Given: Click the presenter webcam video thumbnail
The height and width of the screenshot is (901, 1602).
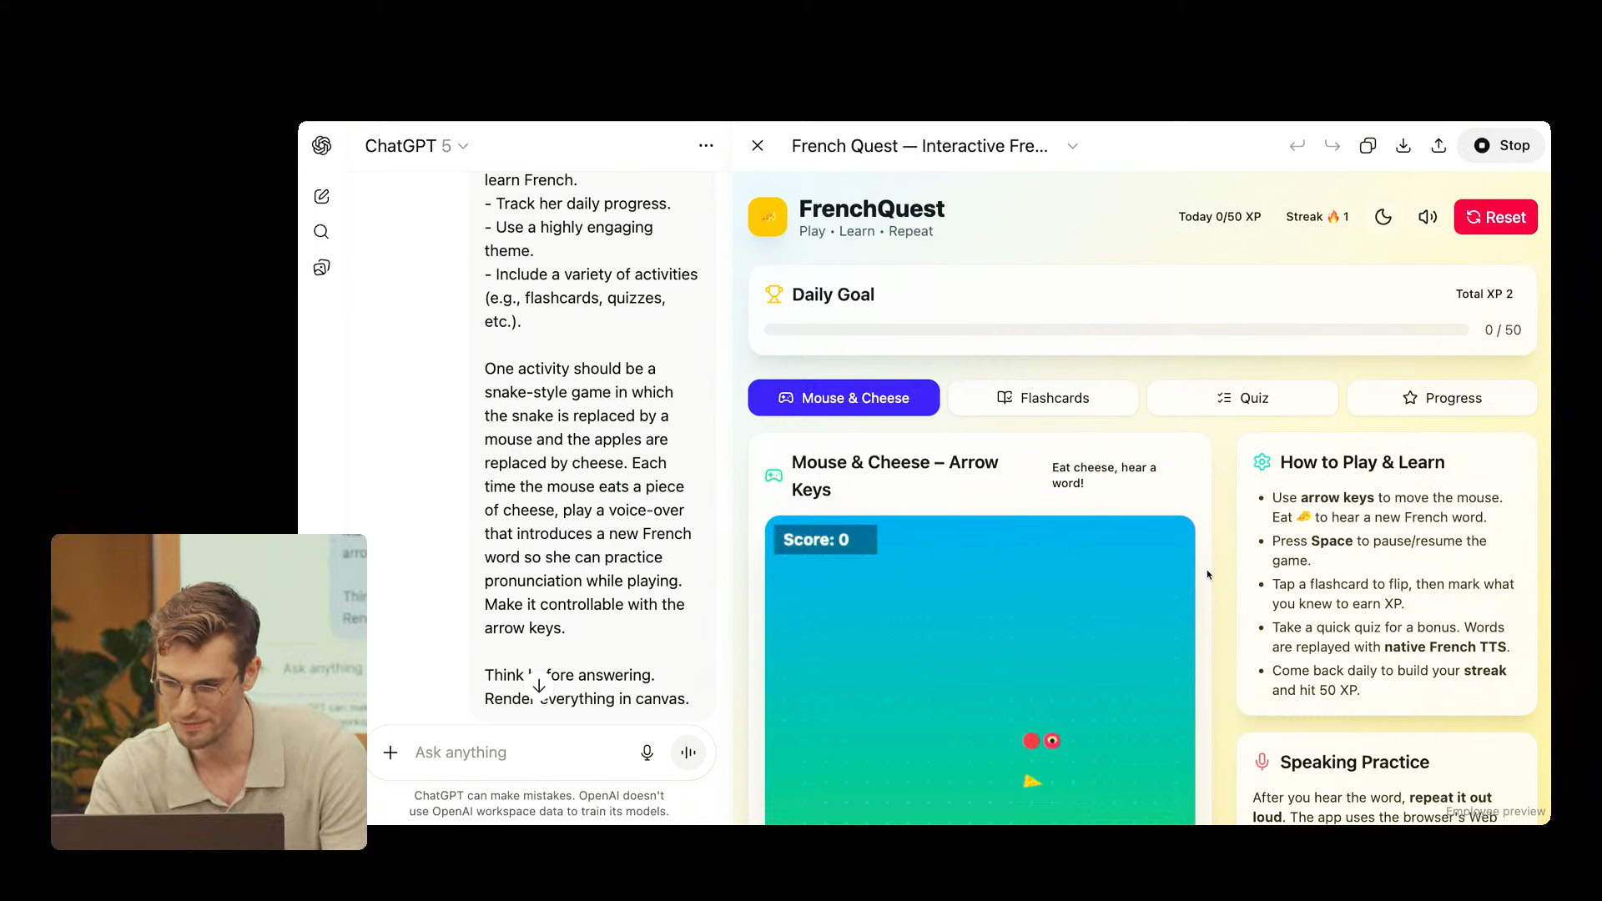Looking at the screenshot, I should pos(209,692).
